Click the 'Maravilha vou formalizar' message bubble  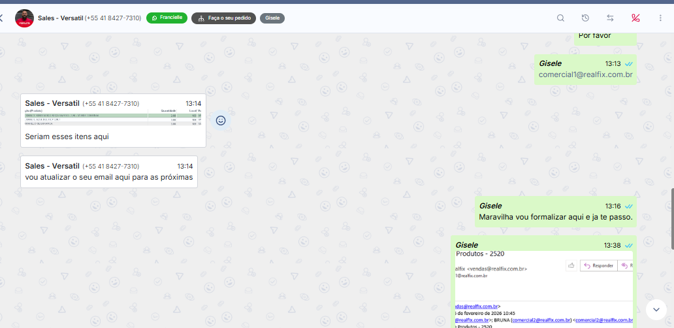555,217
